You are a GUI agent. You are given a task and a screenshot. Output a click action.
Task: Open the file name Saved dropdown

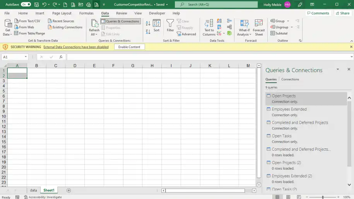[167, 5]
